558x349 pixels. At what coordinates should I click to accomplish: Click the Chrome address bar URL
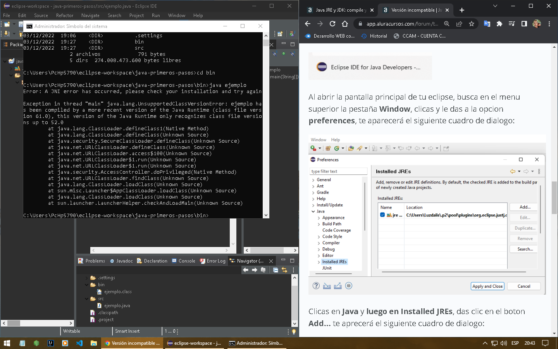tap(402, 24)
